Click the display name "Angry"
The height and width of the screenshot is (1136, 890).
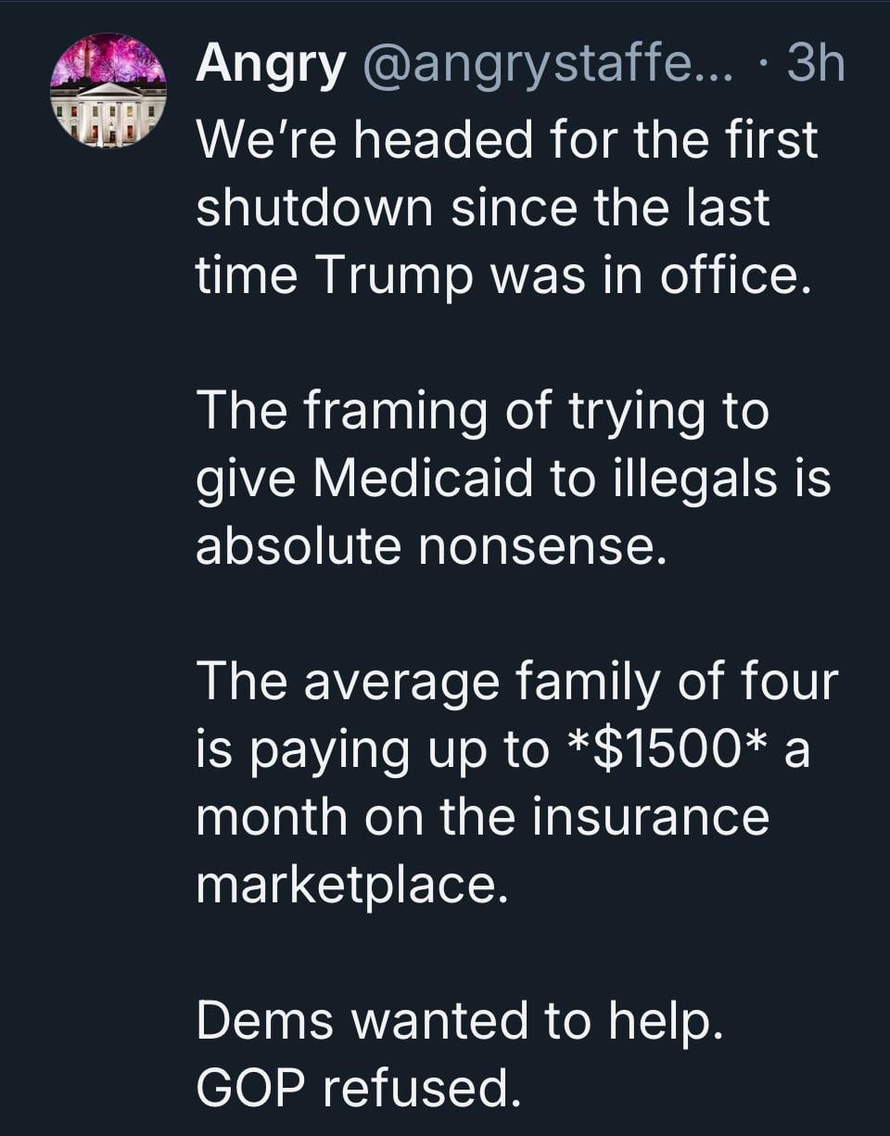(271, 66)
